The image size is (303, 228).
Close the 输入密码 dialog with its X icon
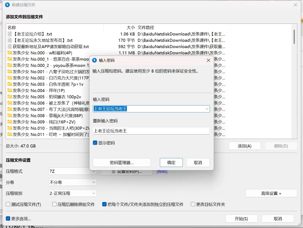(208, 60)
